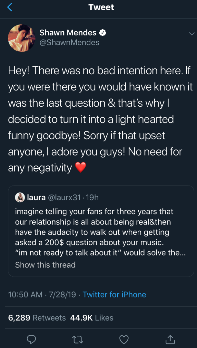Reply to the tweet via speech bubble icon
Viewport: 197px width, 348px height.
click(31, 339)
